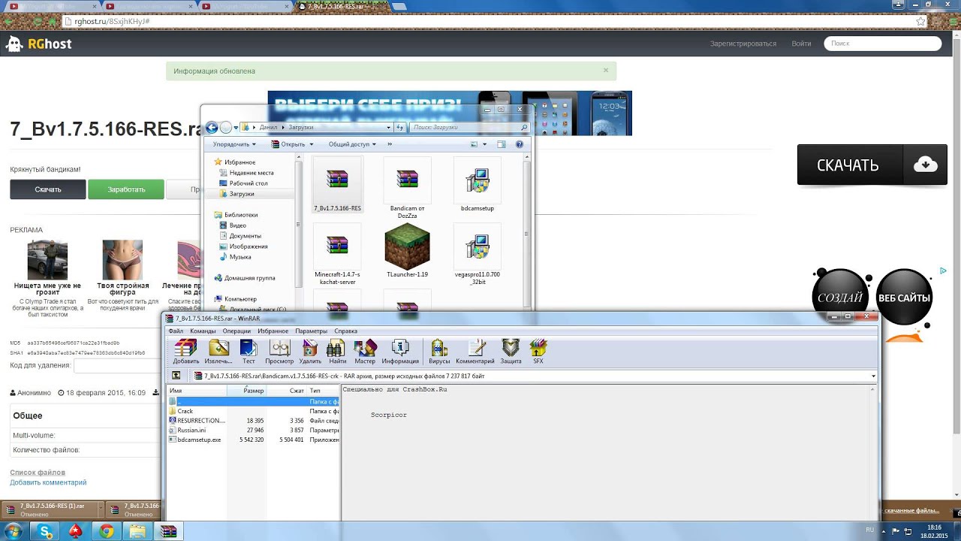Open the Справка menu in WinRAR
Viewport: 961px width, 541px height.
tap(345, 331)
